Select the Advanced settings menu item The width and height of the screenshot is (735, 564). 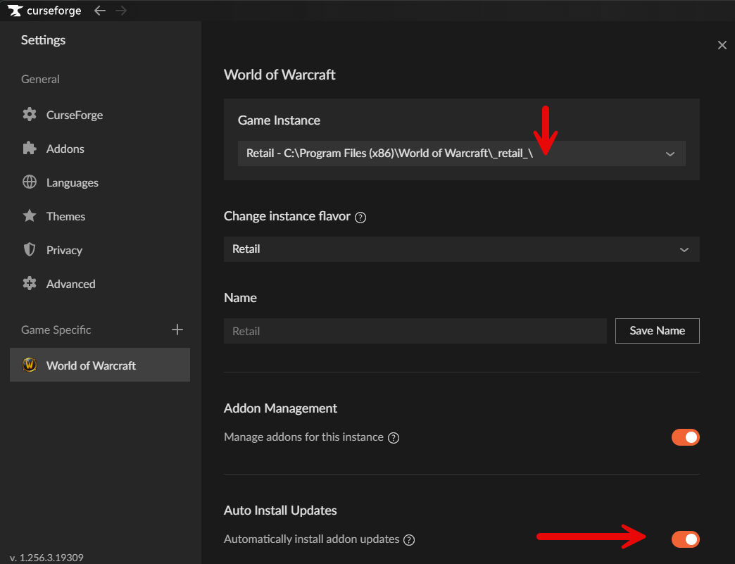click(x=70, y=284)
